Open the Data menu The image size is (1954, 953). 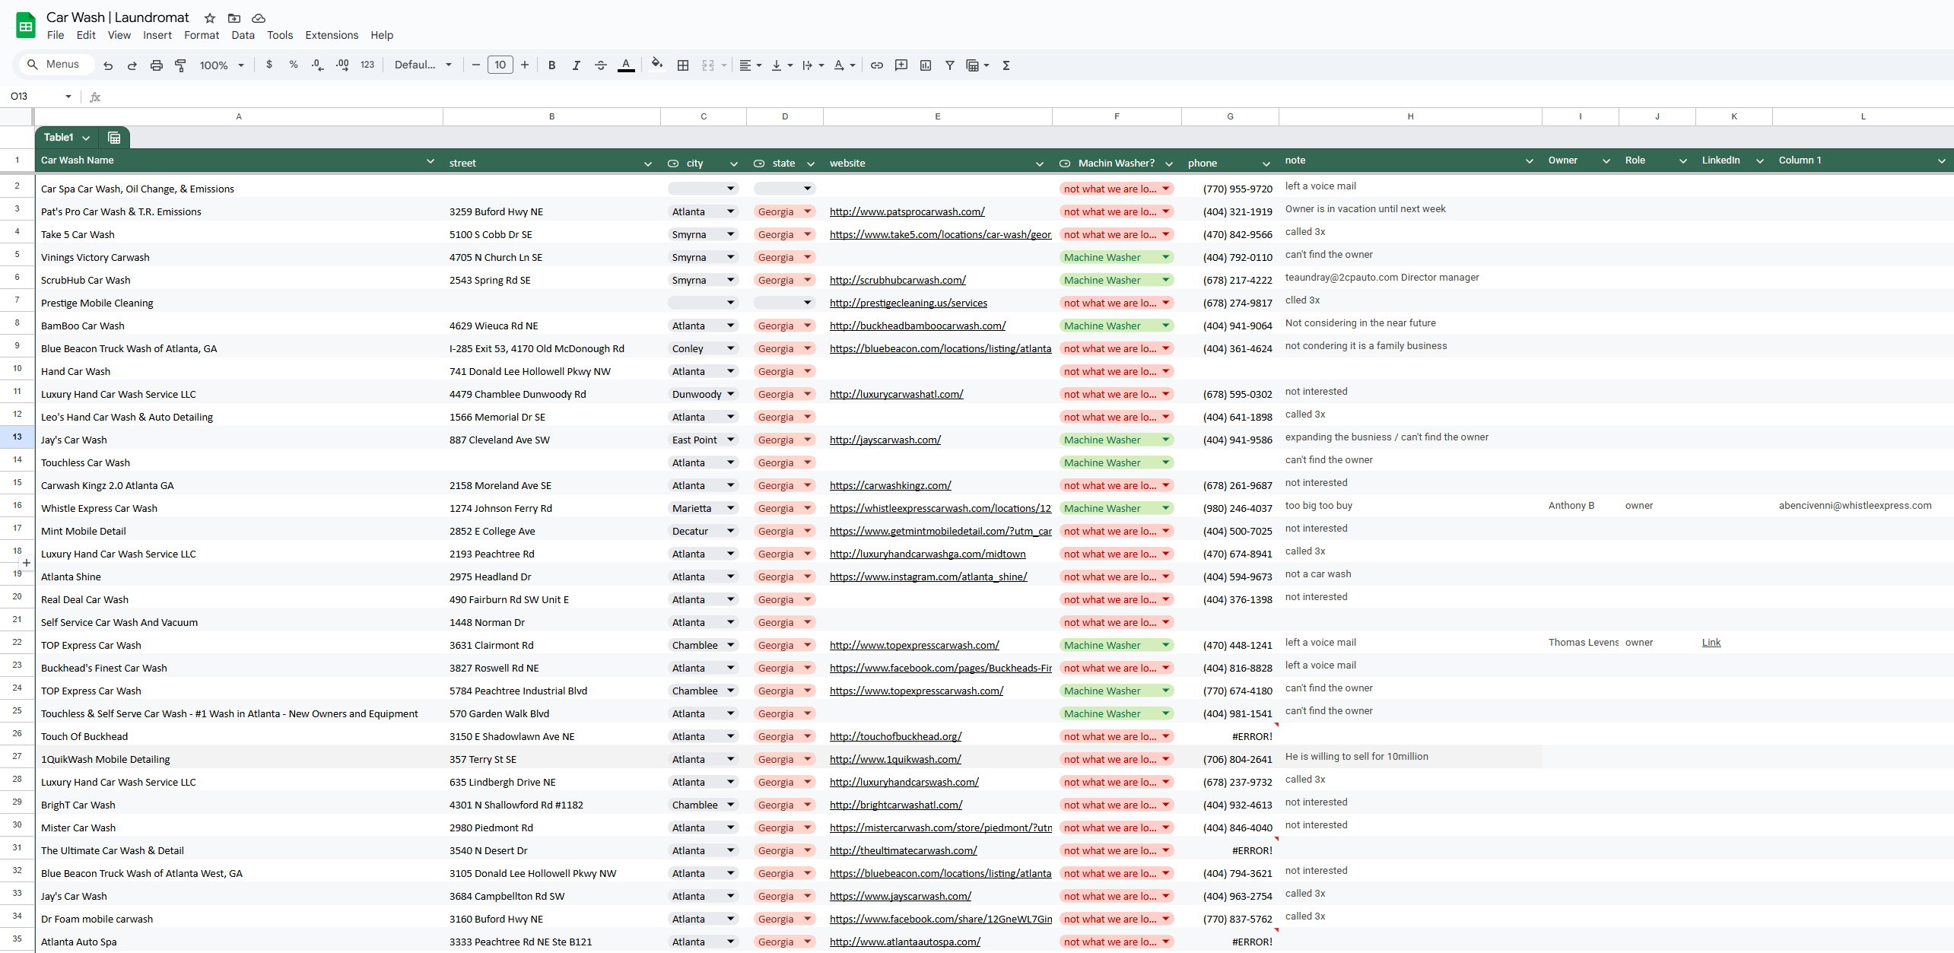pyautogui.click(x=243, y=35)
